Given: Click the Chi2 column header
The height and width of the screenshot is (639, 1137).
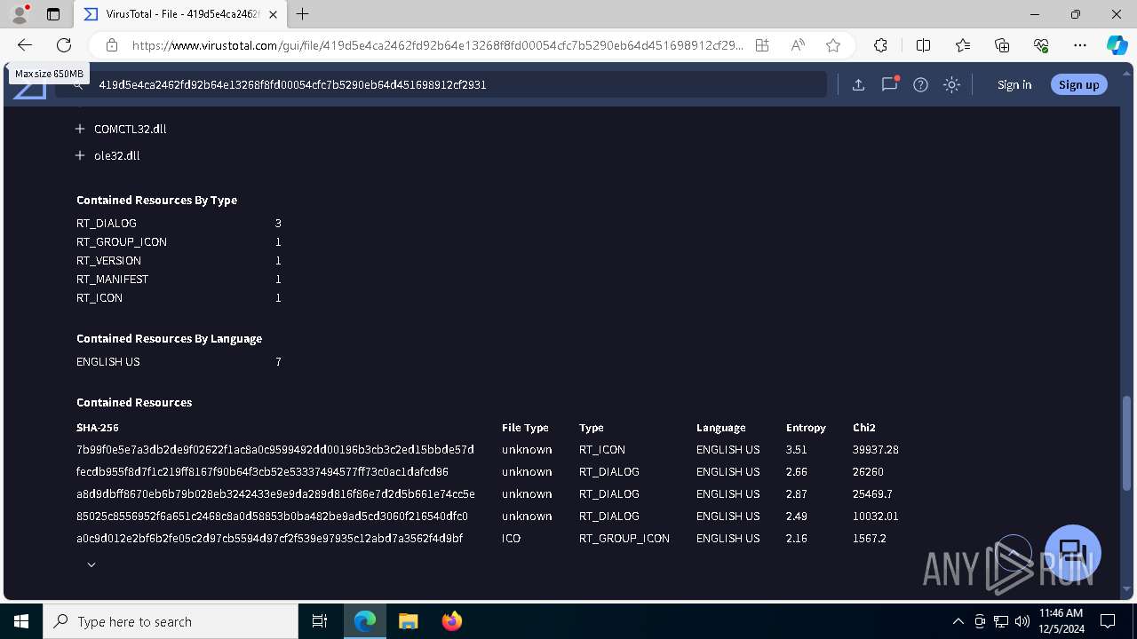Looking at the screenshot, I should (x=863, y=428).
